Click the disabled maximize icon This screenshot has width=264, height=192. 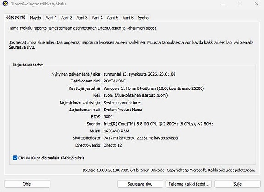(x=240, y=4)
